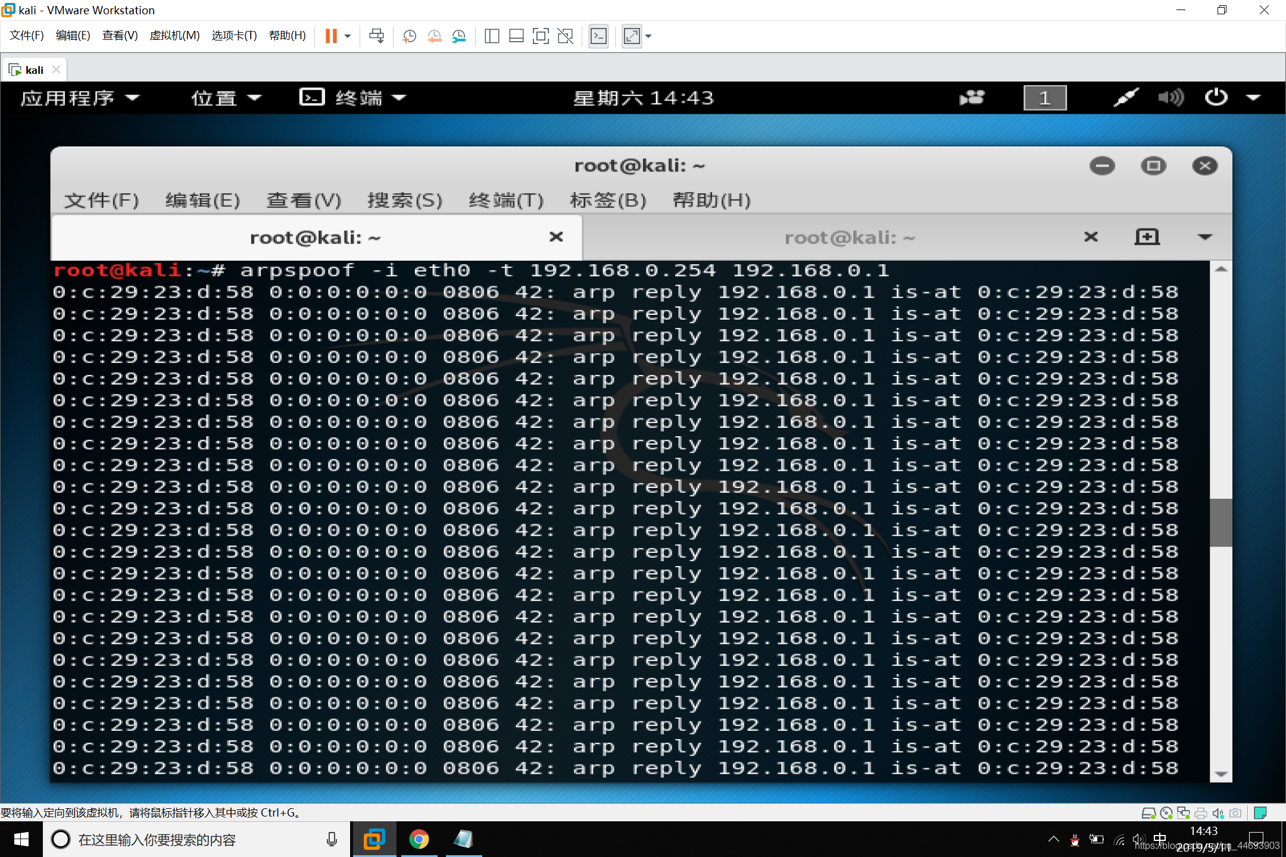Click the clock 星期六 14:43
1286x857 pixels.
(x=643, y=98)
